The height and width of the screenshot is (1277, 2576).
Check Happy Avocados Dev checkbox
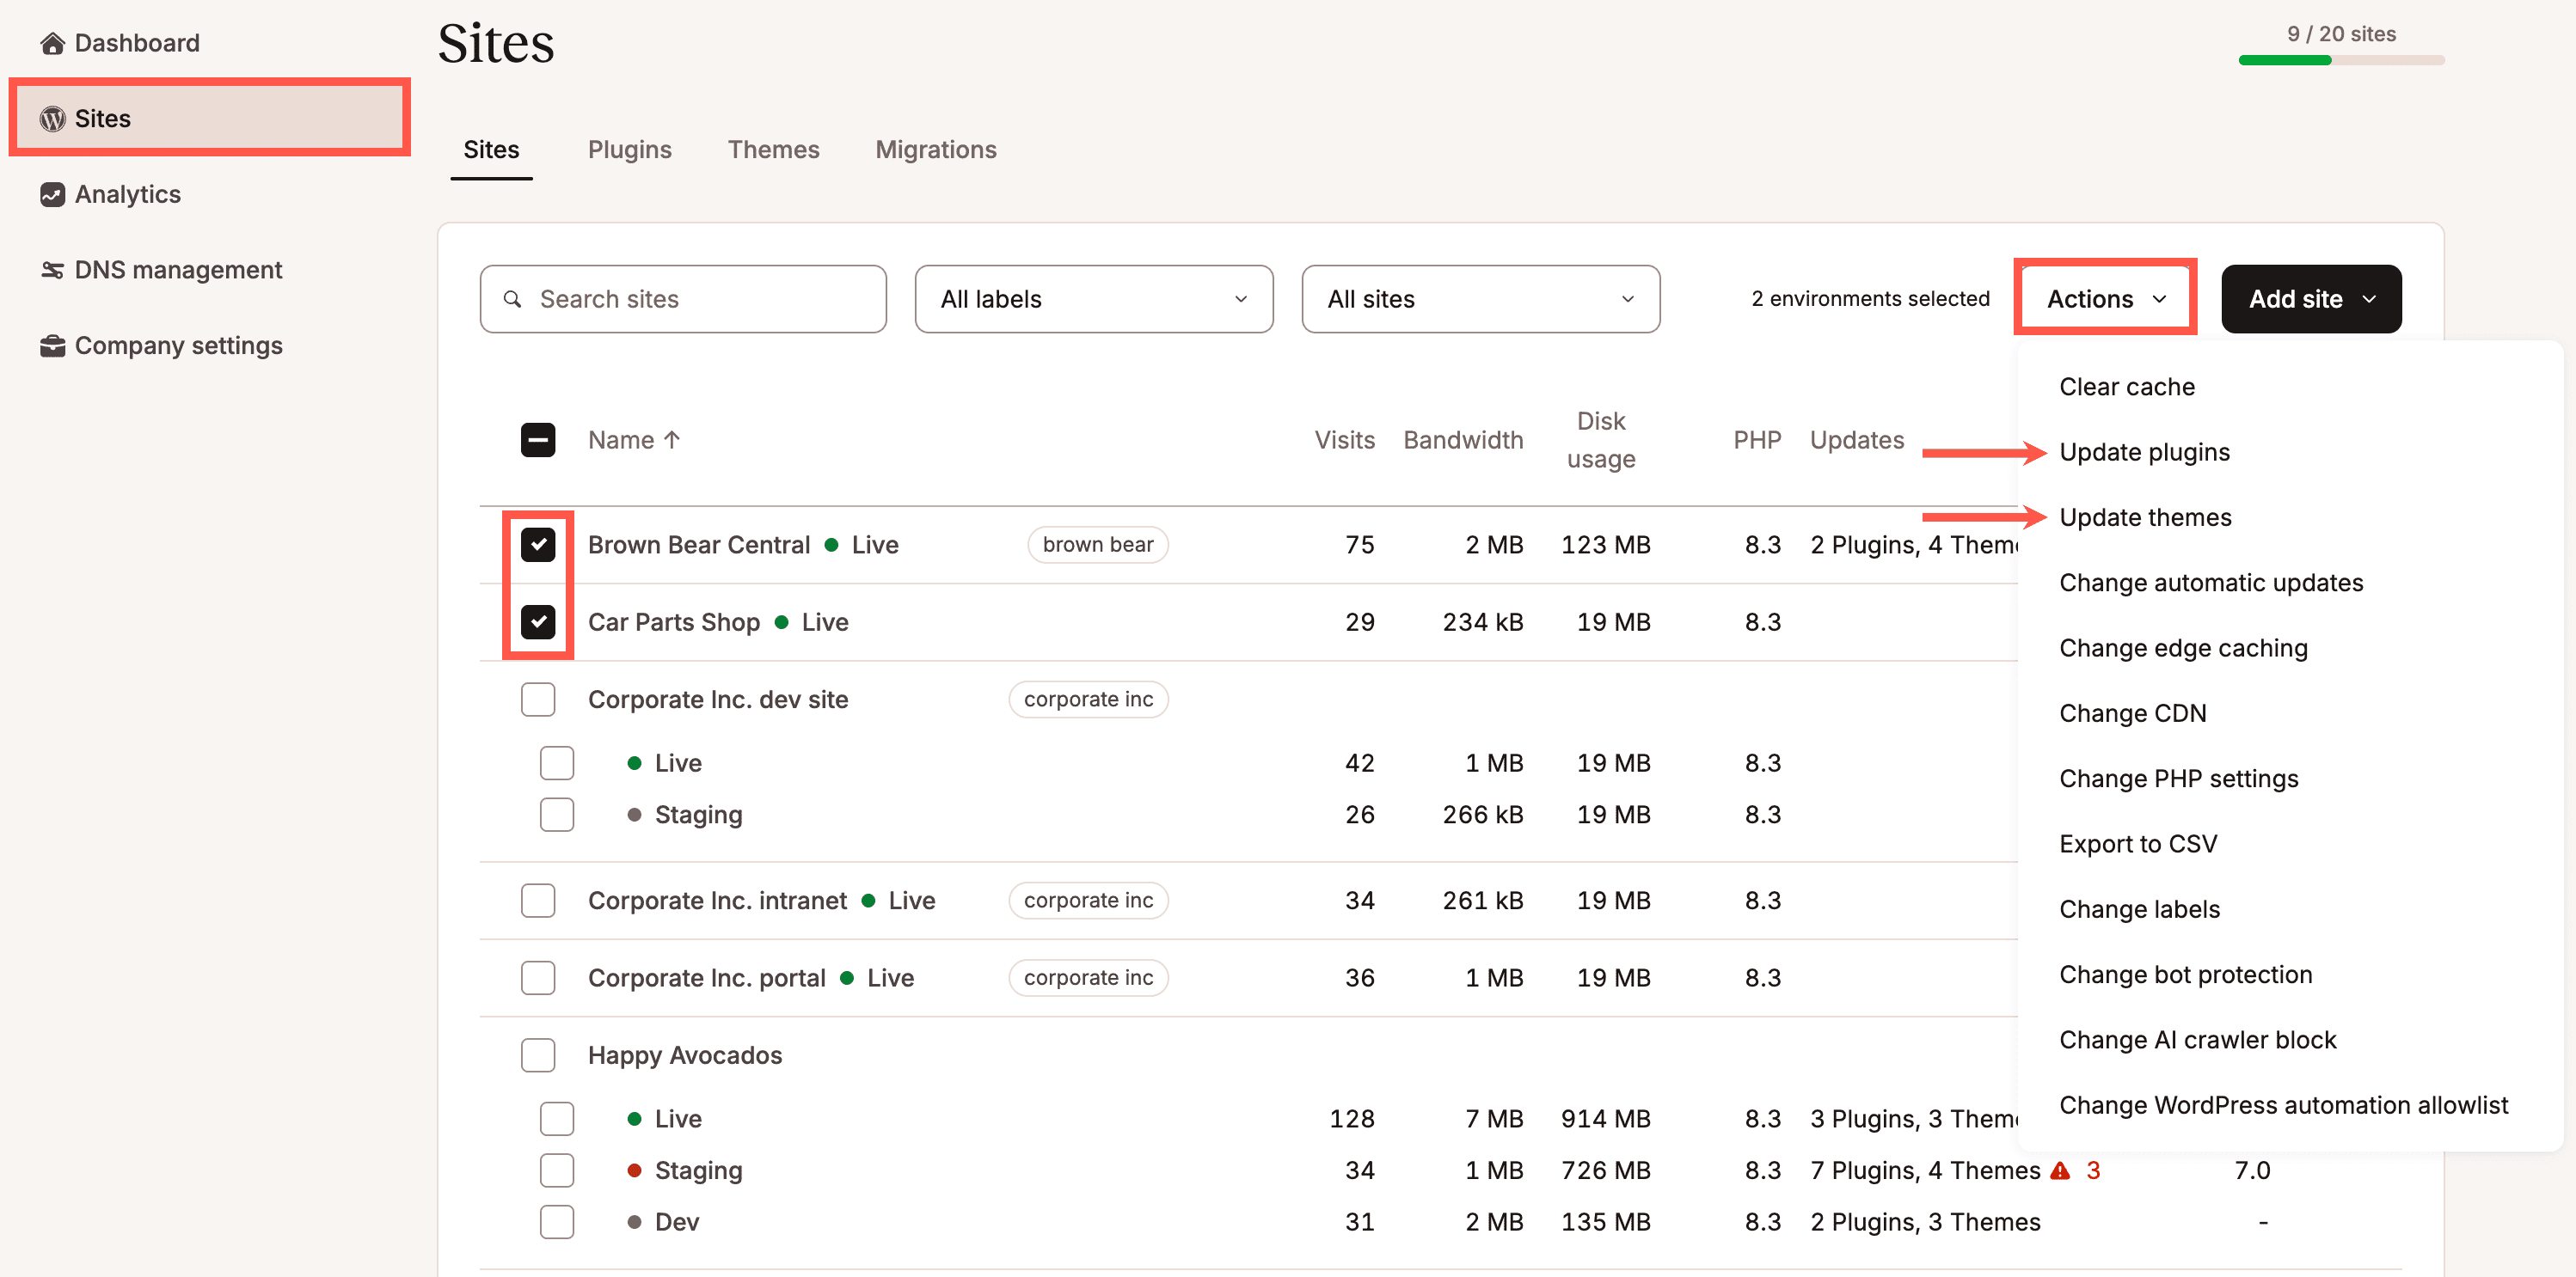(x=557, y=1221)
